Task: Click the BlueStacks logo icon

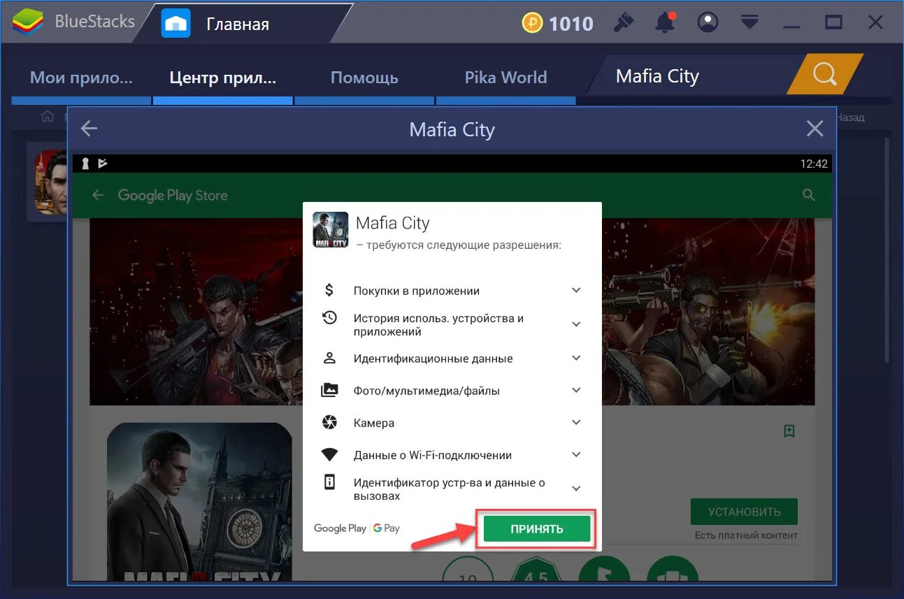Action: (29, 22)
